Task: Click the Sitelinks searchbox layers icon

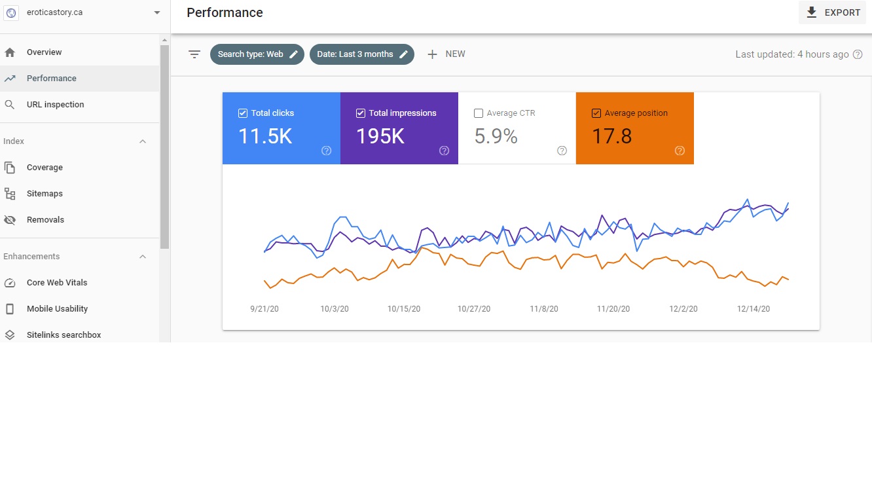Action: tap(10, 335)
